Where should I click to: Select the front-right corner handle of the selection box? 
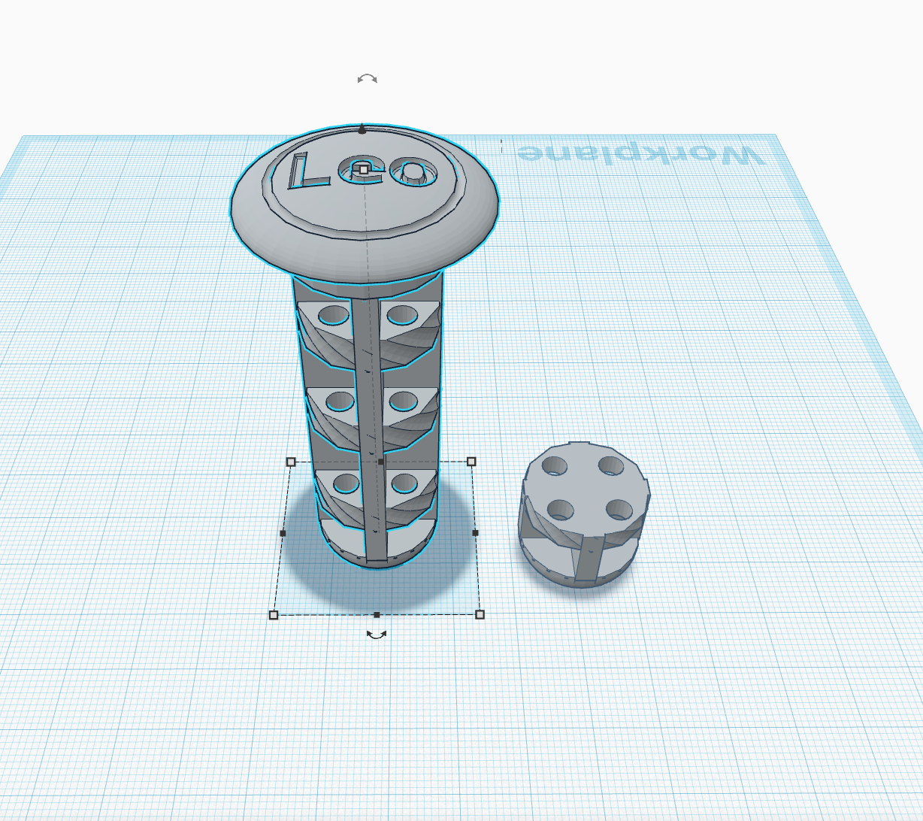pyautogui.click(x=480, y=614)
